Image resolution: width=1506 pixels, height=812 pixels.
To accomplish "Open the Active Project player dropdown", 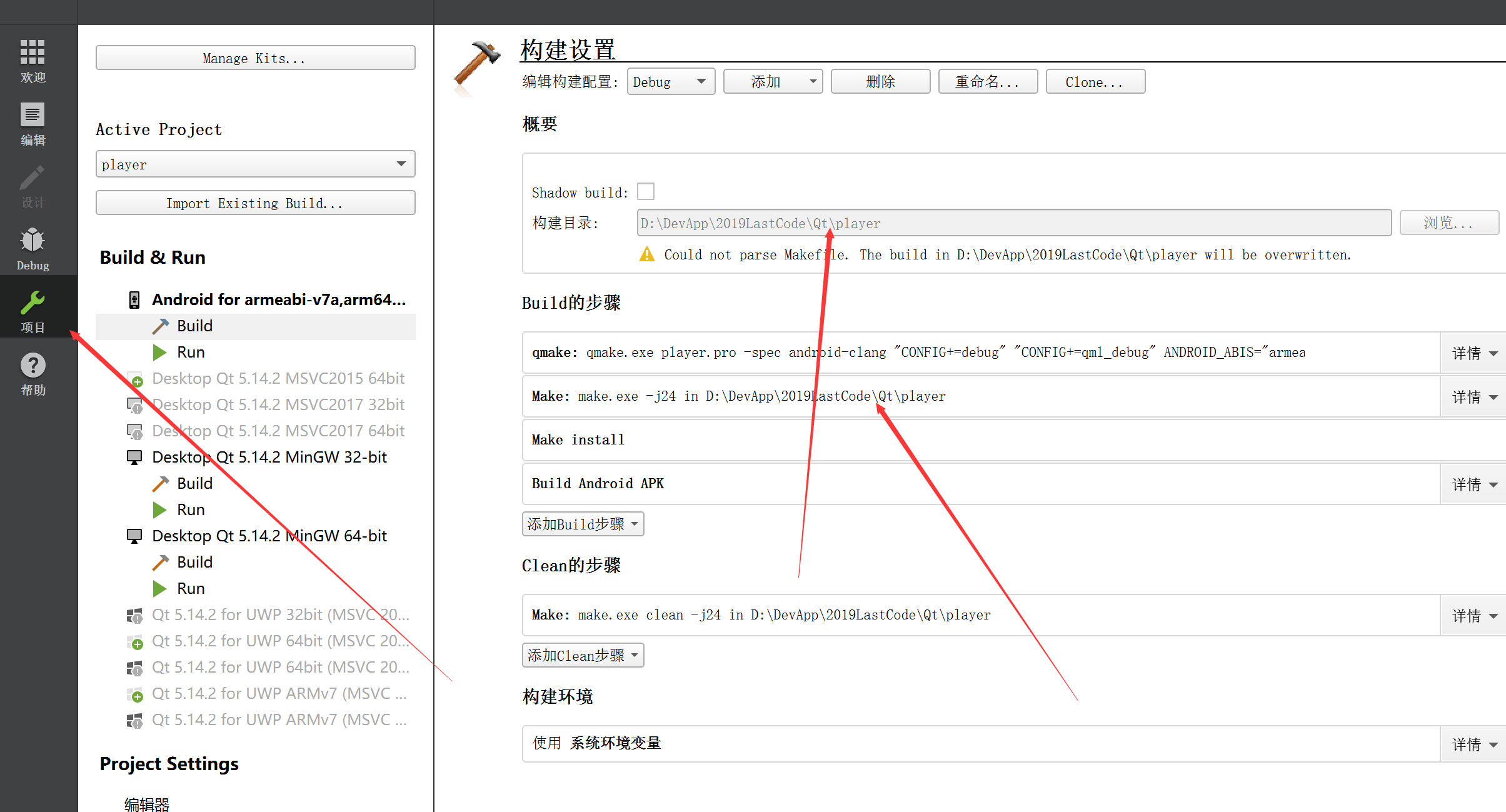I will coord(256,164).
